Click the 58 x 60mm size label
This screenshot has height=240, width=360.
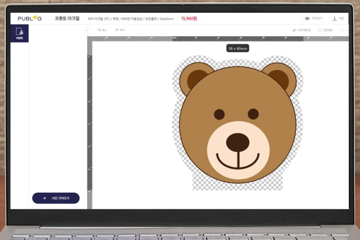tap(238, 48)
